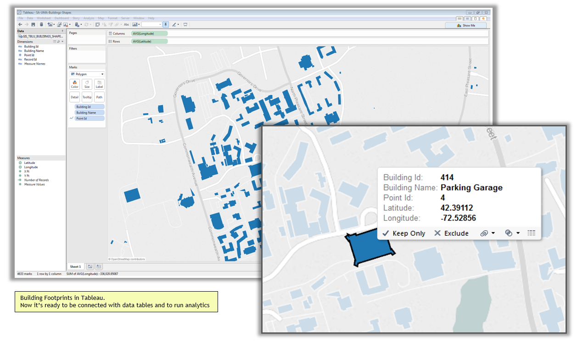Click the group members paperclip toolbar icon

(117, 25)
